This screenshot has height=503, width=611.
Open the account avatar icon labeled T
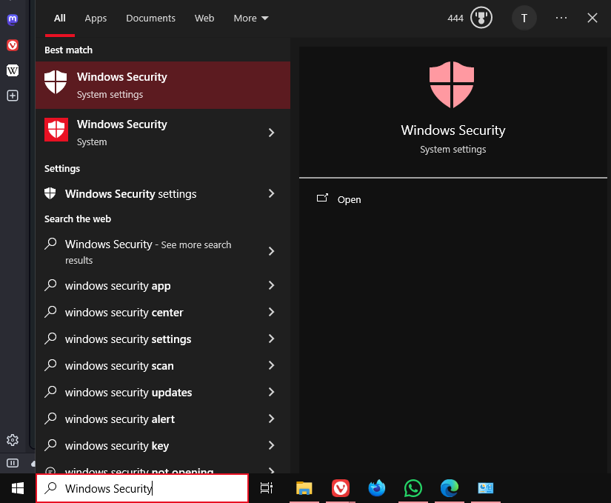524,18
